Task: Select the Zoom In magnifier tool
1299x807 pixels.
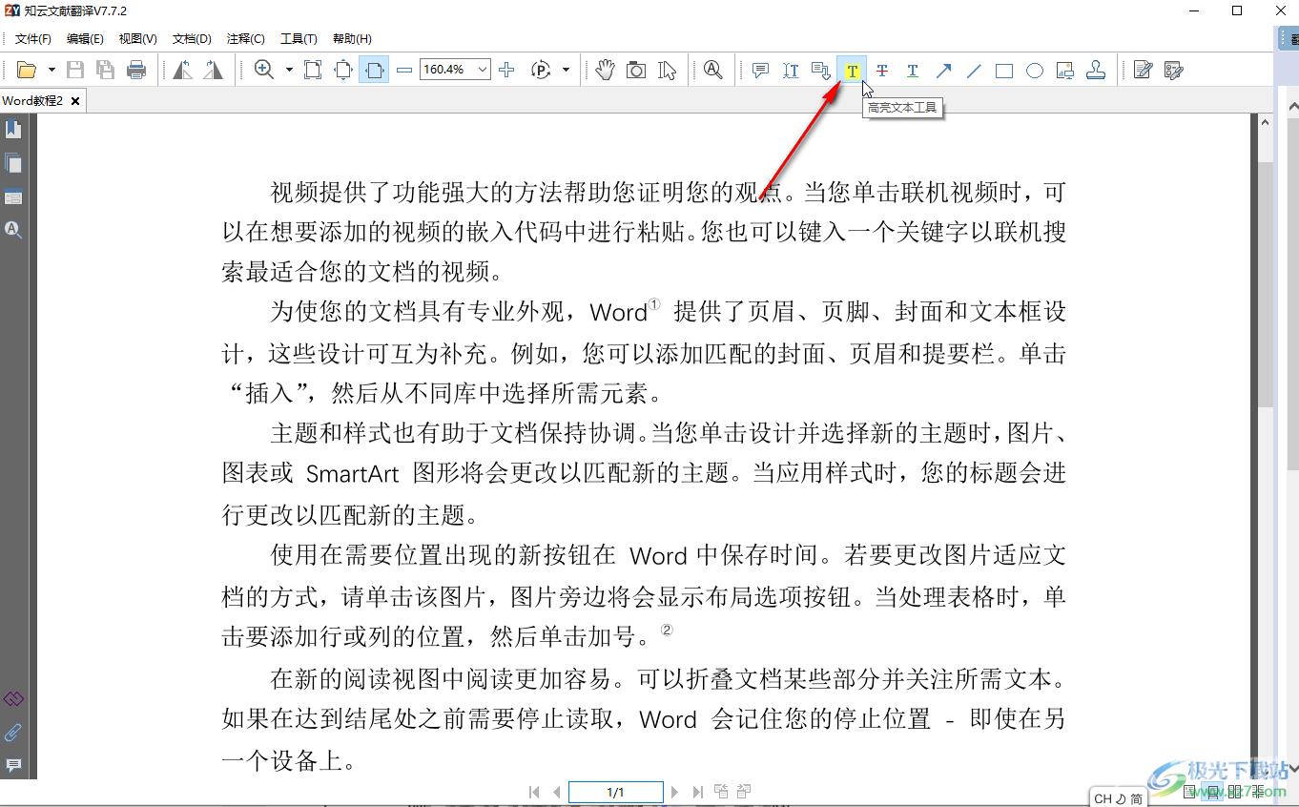Action: 264,70
